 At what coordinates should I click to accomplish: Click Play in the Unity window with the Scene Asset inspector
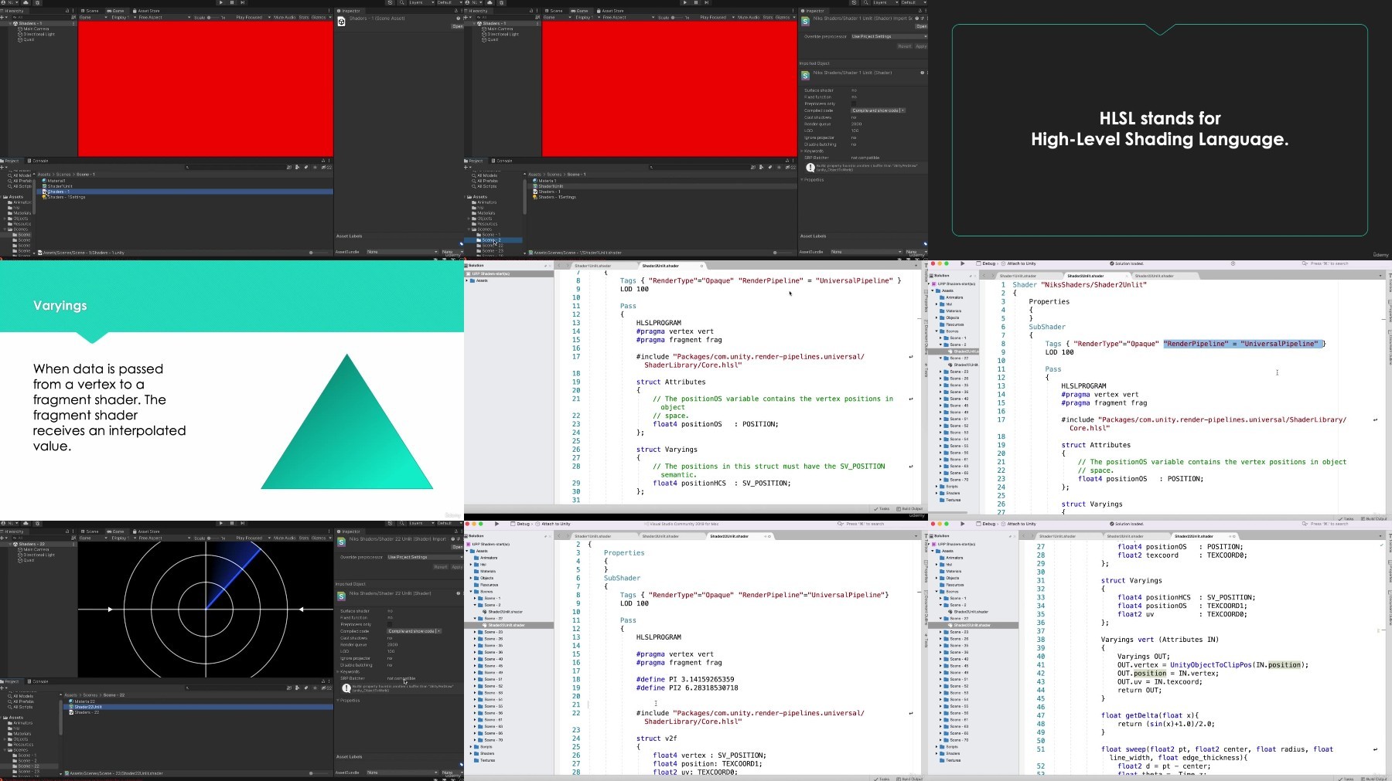(221, 2)
